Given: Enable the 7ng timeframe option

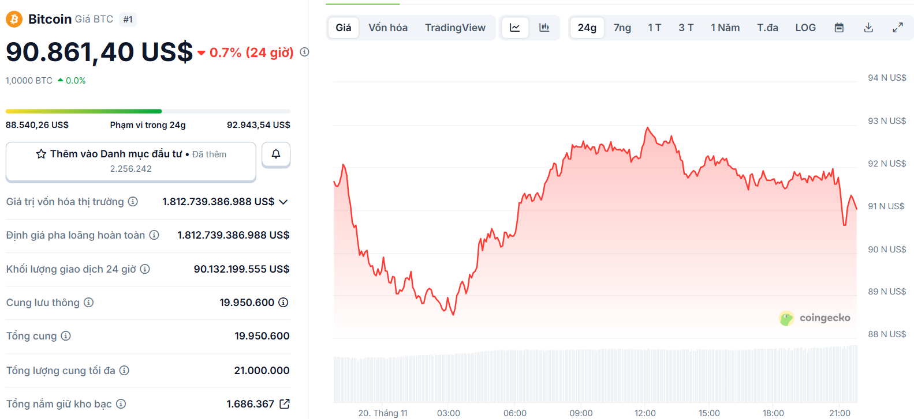Looking at the screenshot, I should point(622,27).
